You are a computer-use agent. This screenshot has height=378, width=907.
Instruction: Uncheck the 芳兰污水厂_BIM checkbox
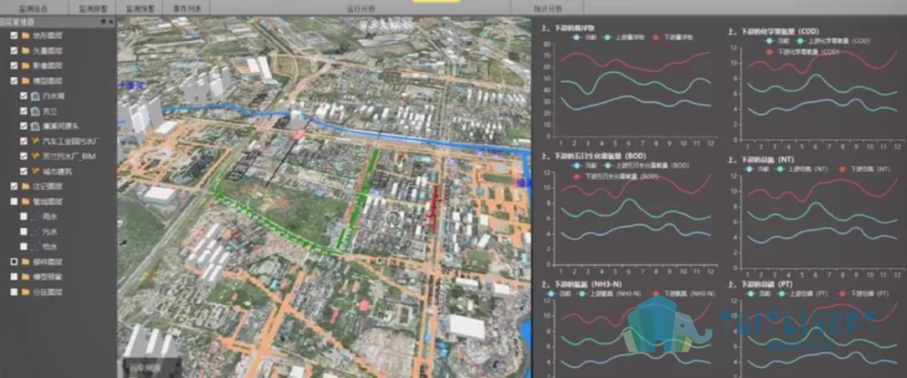tap(24, 156)
